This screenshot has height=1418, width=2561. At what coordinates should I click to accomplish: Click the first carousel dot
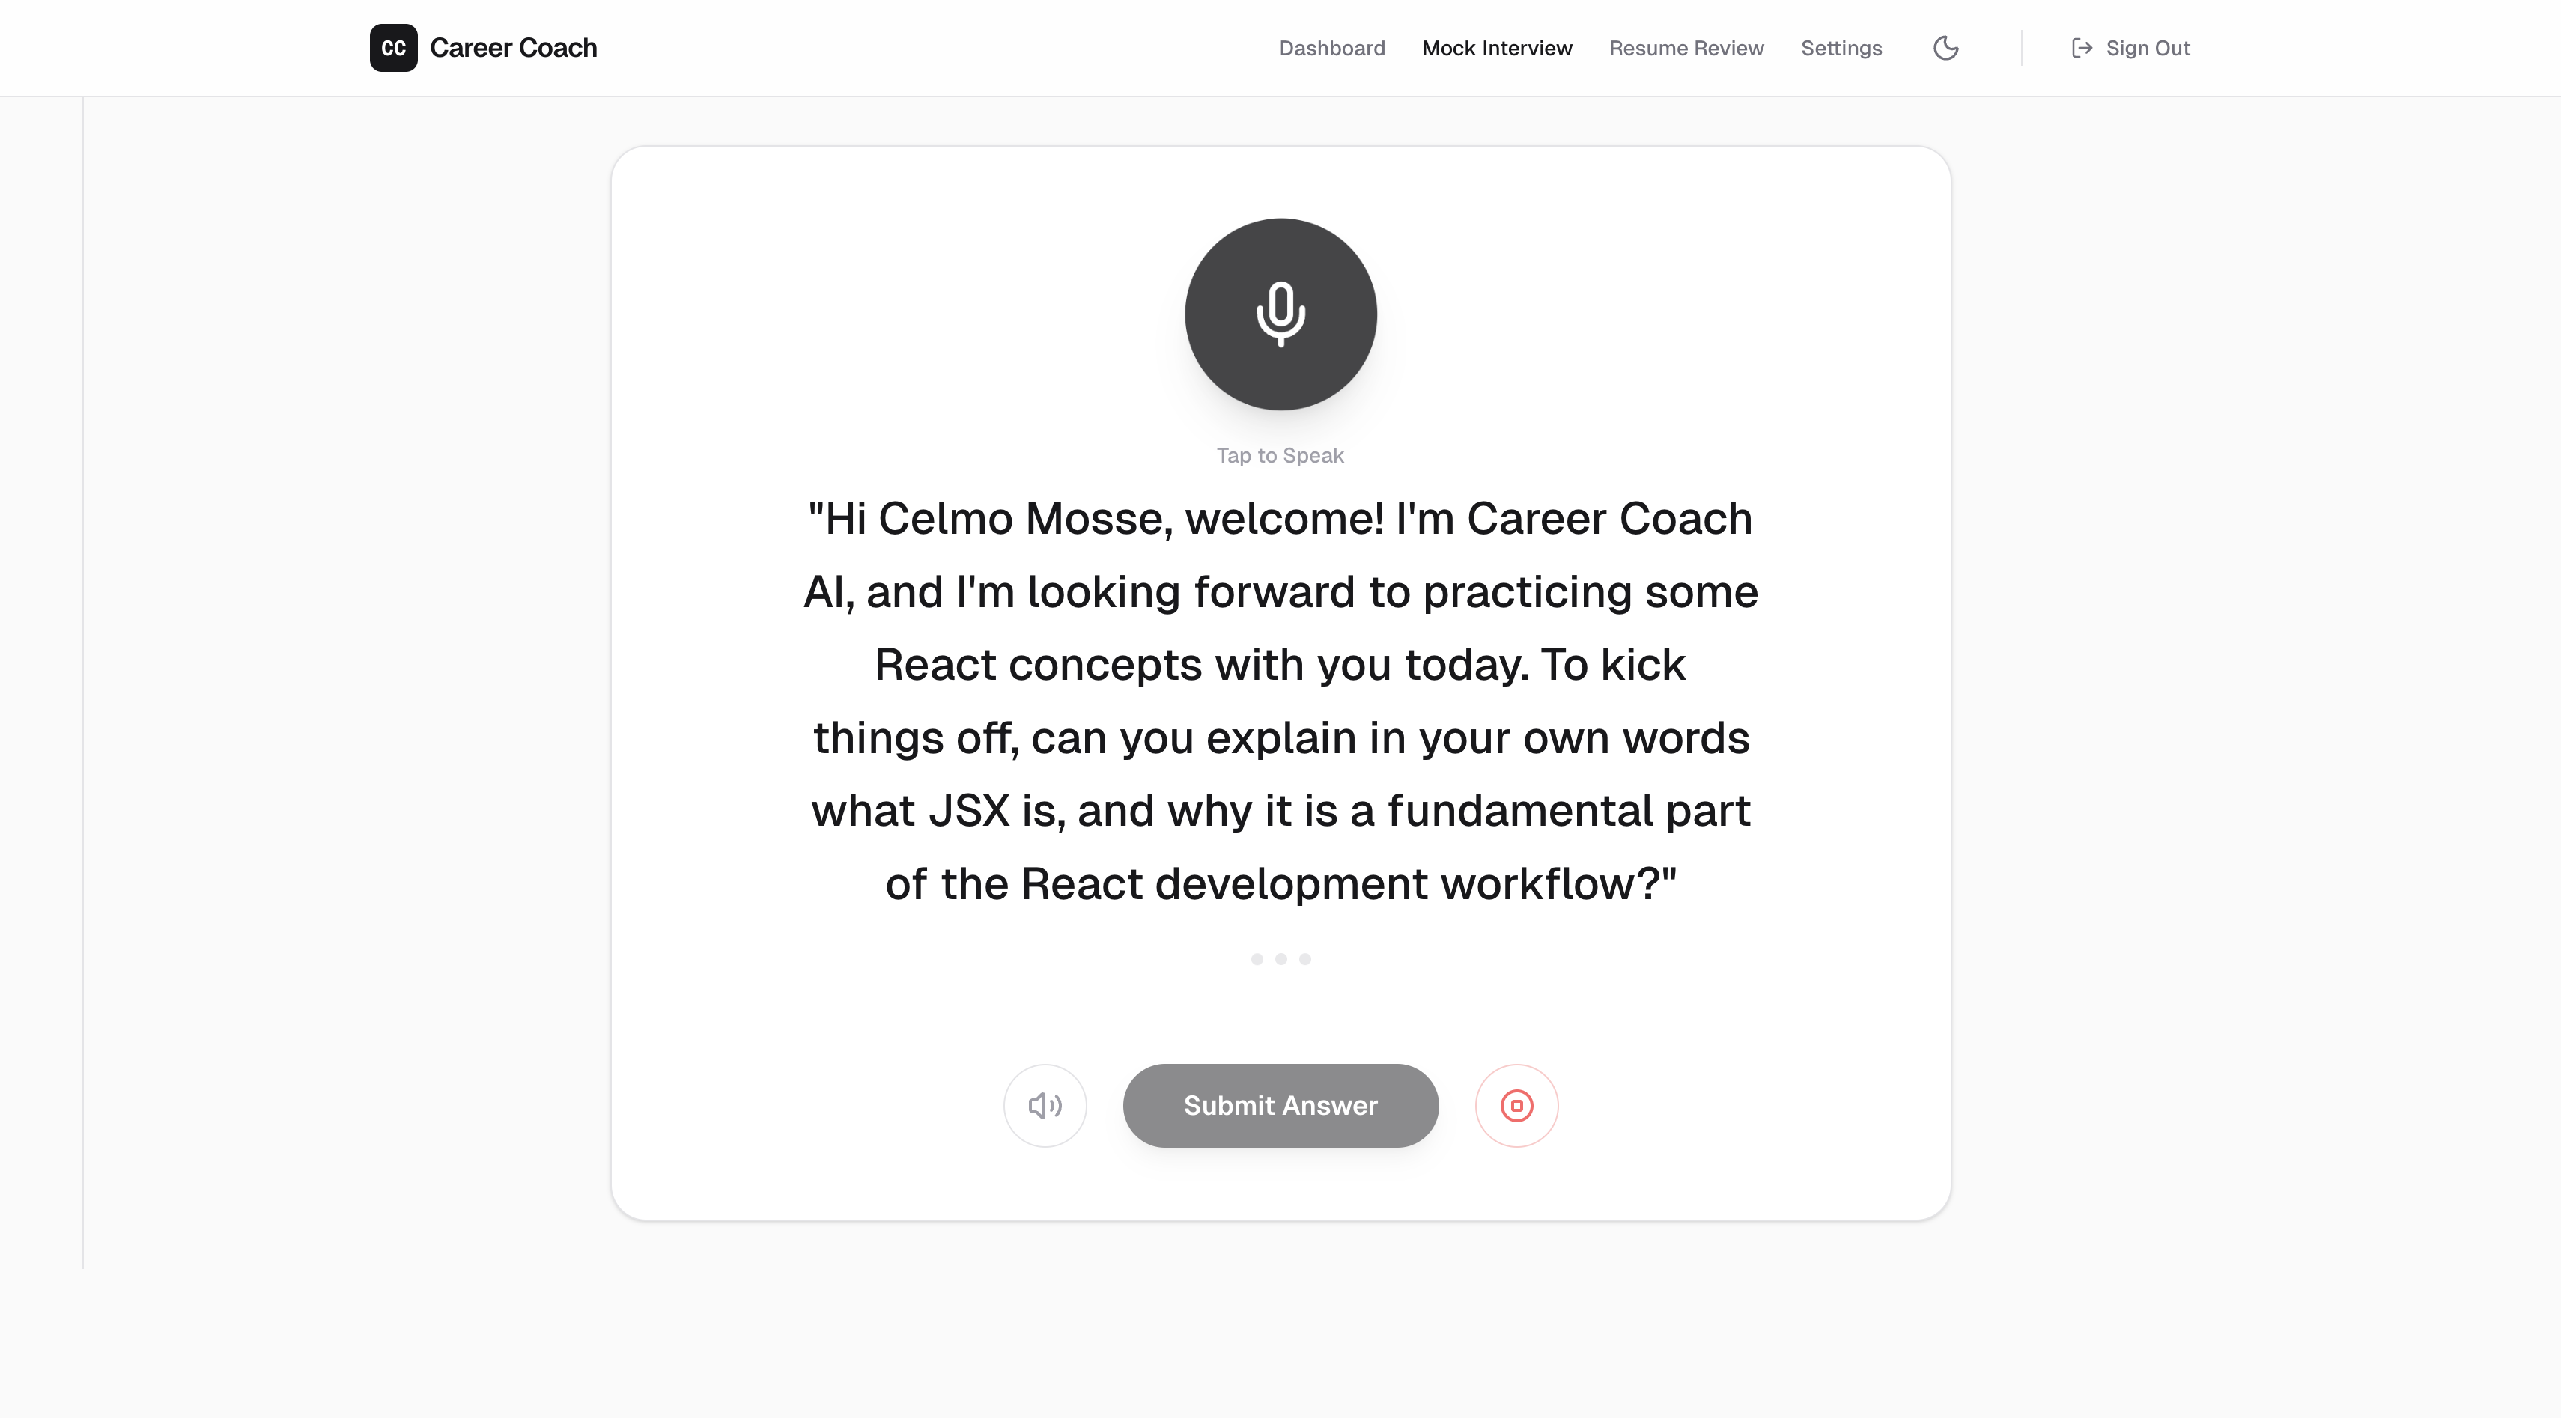[1256, 959]
